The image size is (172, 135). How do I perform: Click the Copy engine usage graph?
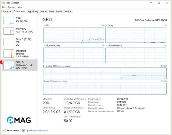(136, 35)
